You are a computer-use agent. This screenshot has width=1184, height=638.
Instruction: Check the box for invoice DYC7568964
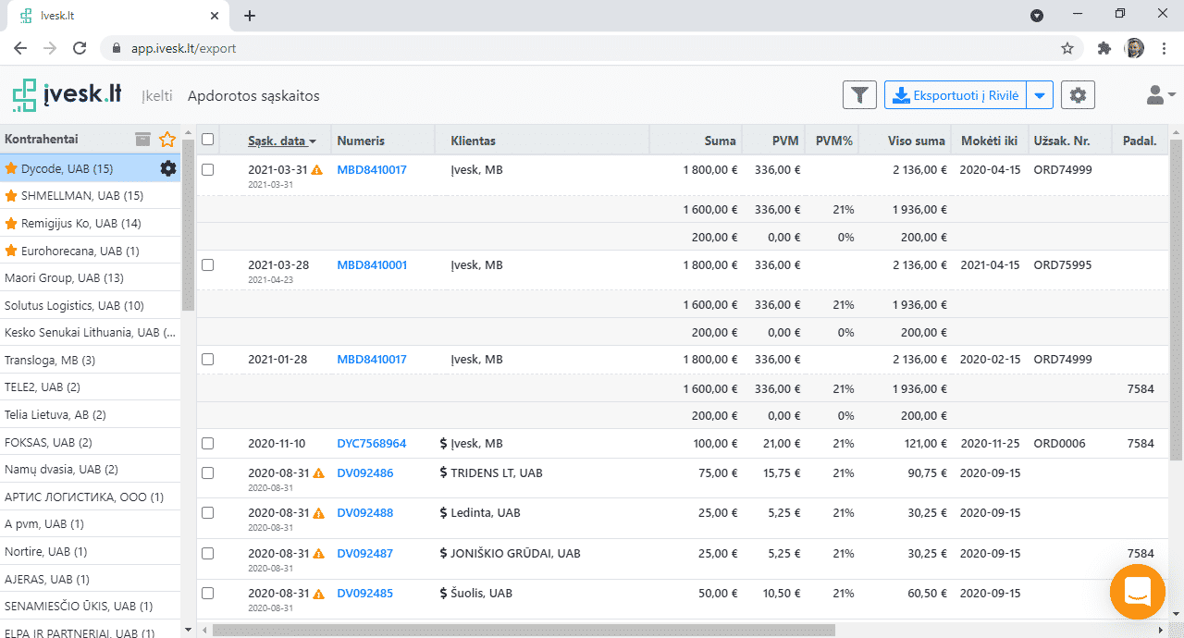coord(208,444)
